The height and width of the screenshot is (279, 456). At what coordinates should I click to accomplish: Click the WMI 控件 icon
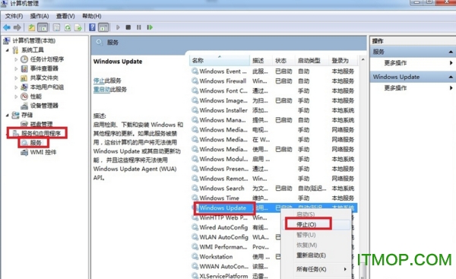pos(24,152)
